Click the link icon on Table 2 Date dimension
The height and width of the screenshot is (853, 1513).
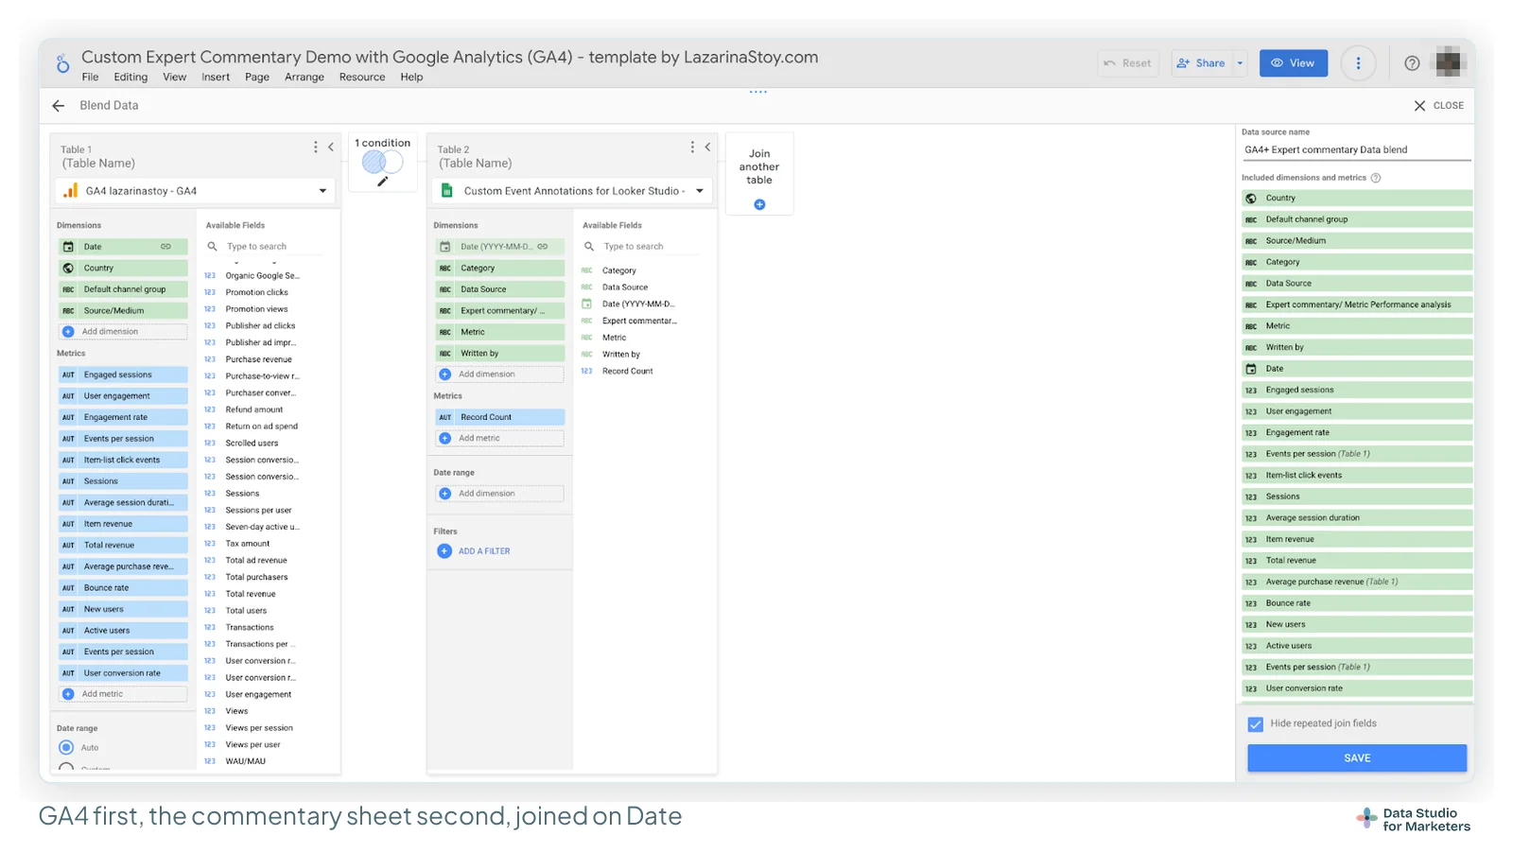pos(543,247)
